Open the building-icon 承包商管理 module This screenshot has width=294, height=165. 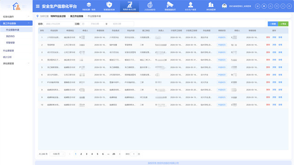(211, 6)
